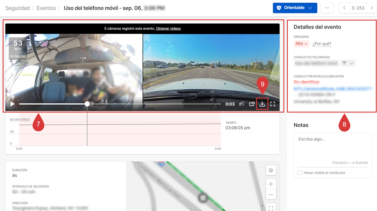Download the event video

click(x=262, y=104)
